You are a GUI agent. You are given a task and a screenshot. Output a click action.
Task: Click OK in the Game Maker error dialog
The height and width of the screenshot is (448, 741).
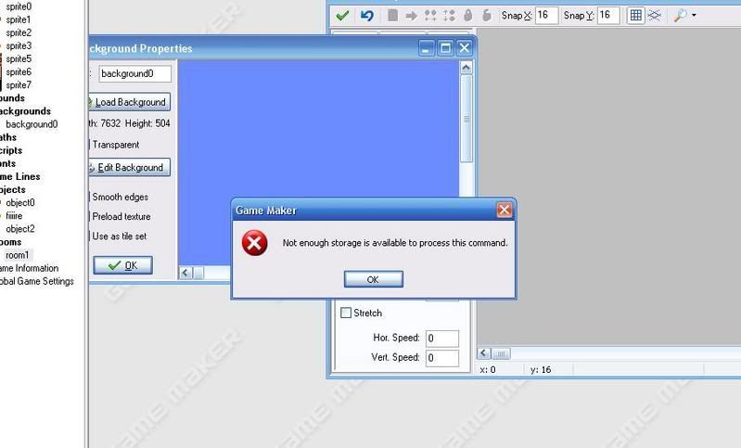click(x=374, y=279)
